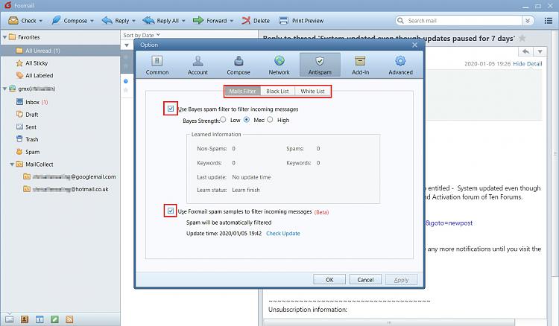559x326 pixels.
Task: Click the newpost link in message body
Action: coord(449,223)
